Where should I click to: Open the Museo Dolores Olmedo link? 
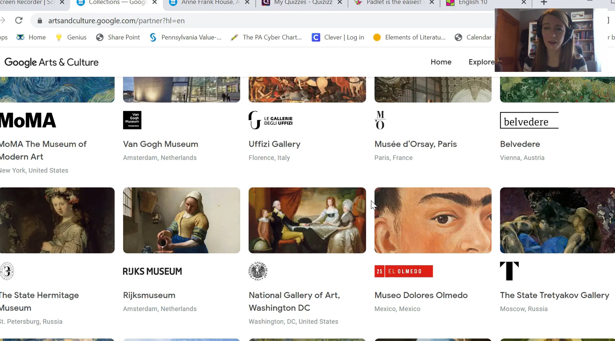[421, 295]
